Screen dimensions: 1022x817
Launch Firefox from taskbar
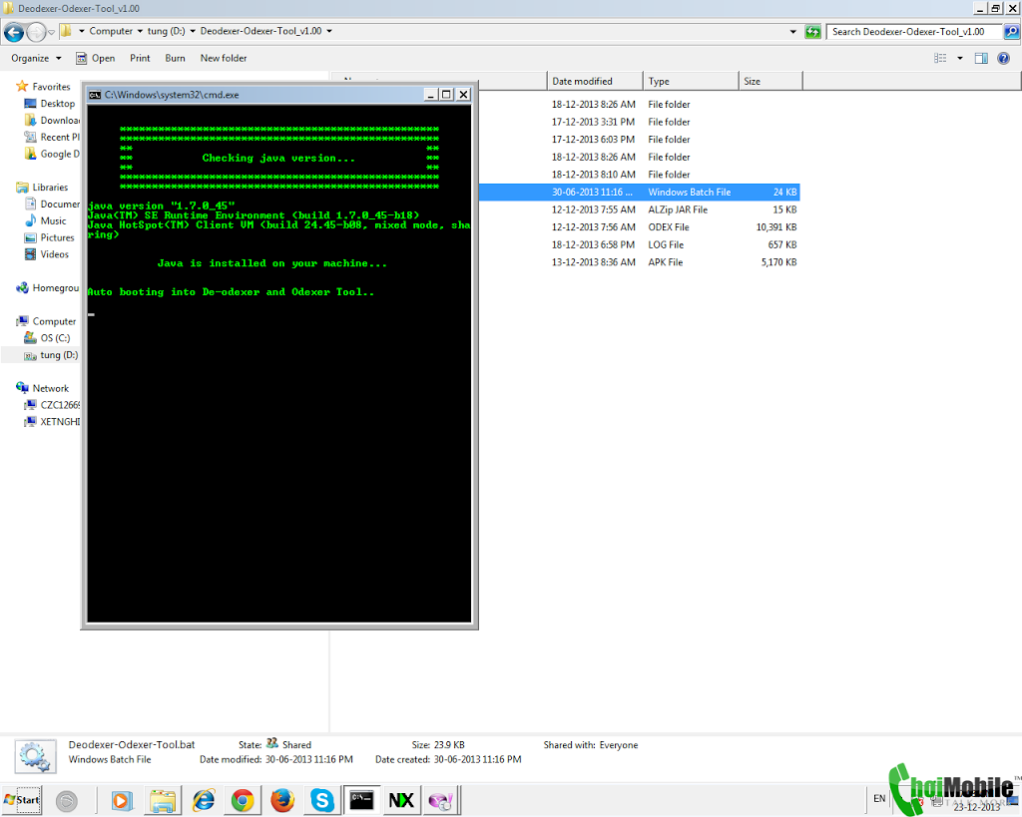click(x=282, y=800)
